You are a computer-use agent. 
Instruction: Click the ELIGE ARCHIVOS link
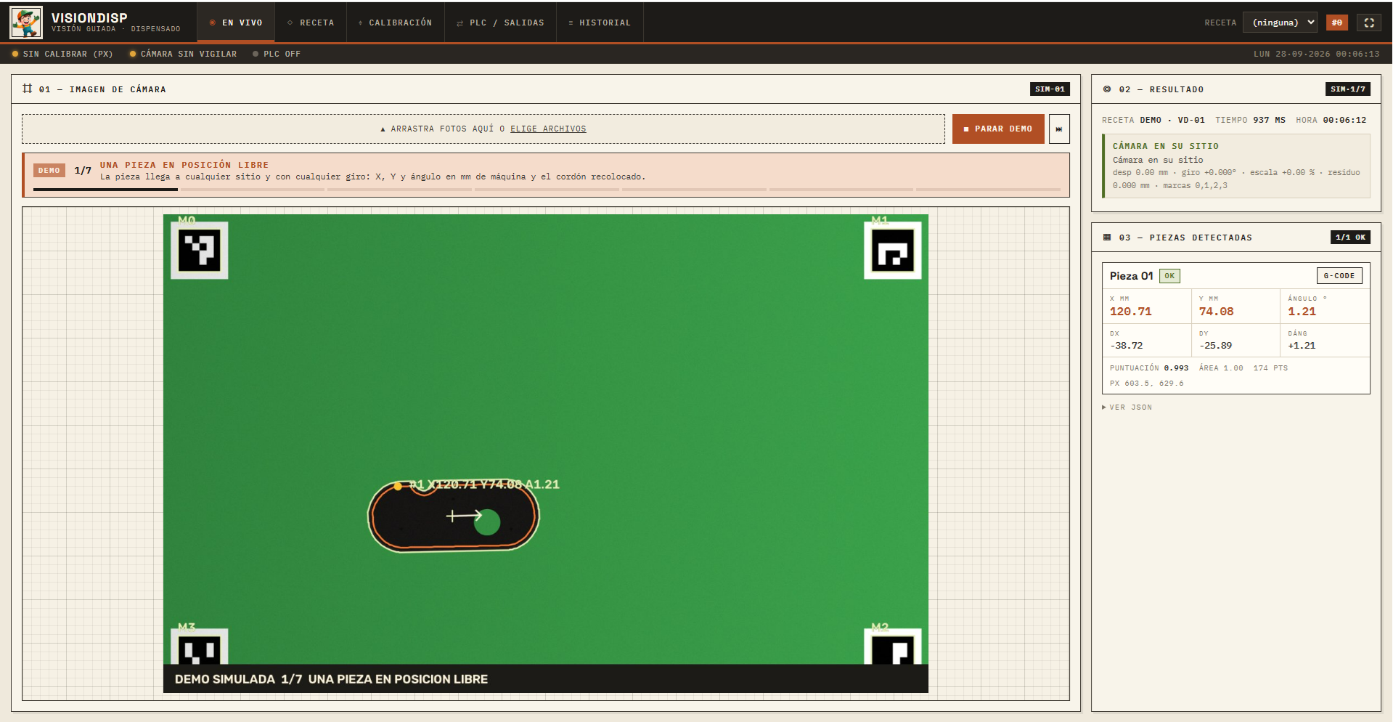coord(548,129)
